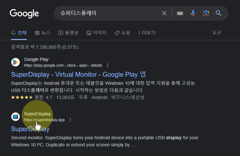The image size is (240, 156).
Task: Click the 검색결과 약 7,290,000개 stats text
Action: click(45, 47)
